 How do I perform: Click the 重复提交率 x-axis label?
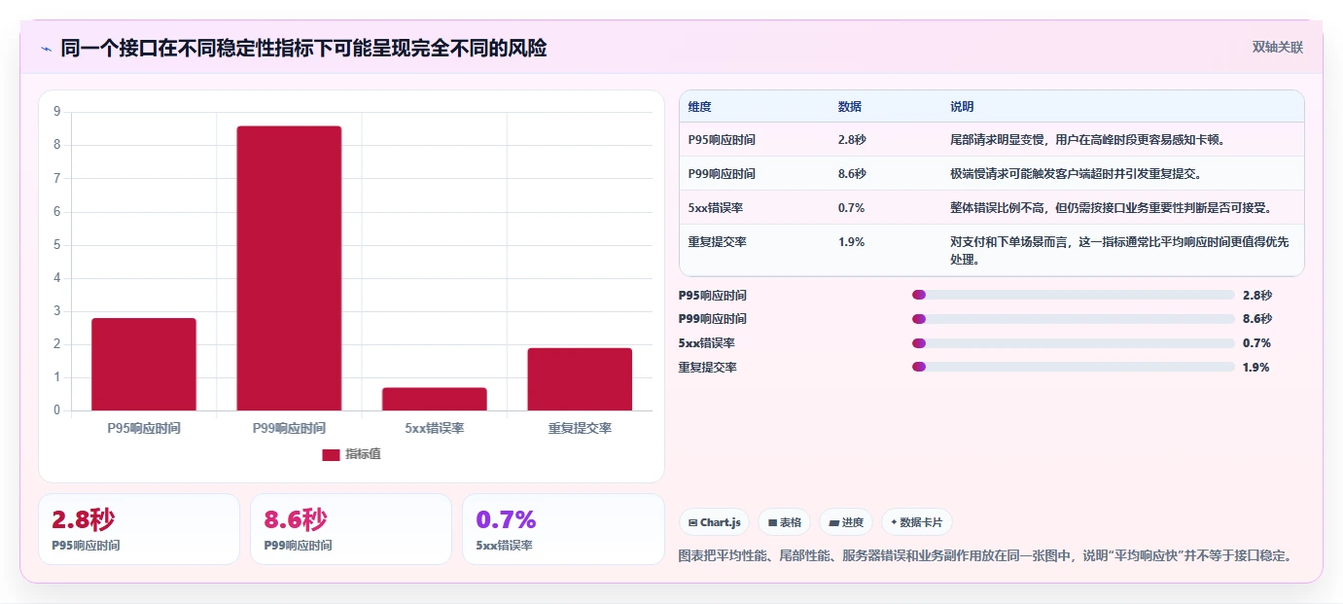click(580, 428)
